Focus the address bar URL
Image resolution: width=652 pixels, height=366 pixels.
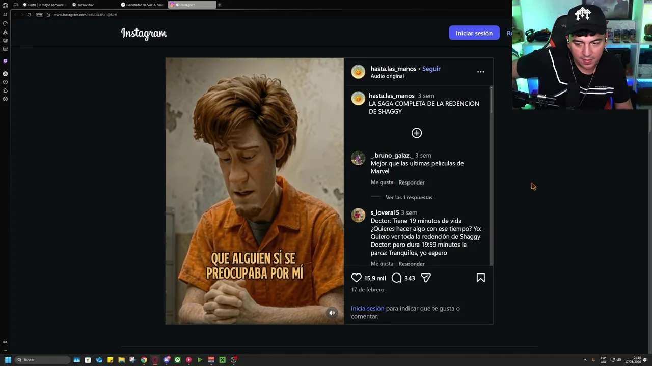(86, 15)
